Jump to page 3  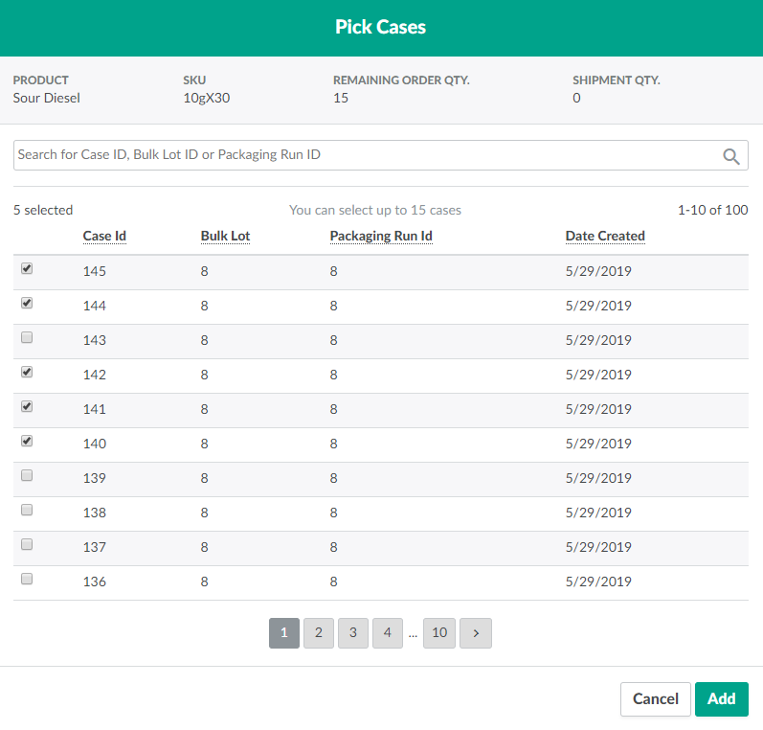pyautogui.click(x=353, y=632)
